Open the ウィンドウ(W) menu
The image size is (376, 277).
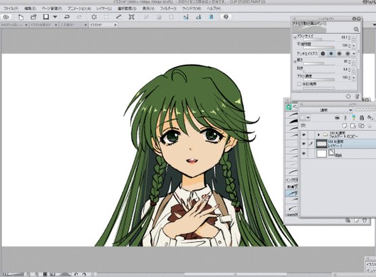point(191,8)
